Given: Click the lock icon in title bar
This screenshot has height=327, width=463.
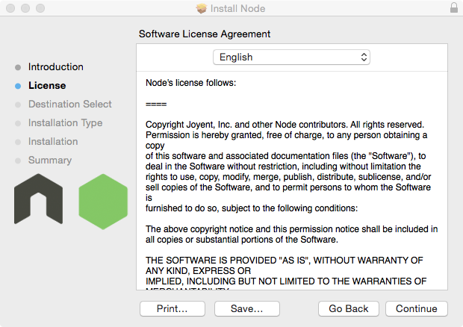Looking at the screenshot, I should [x=454, y=7].
